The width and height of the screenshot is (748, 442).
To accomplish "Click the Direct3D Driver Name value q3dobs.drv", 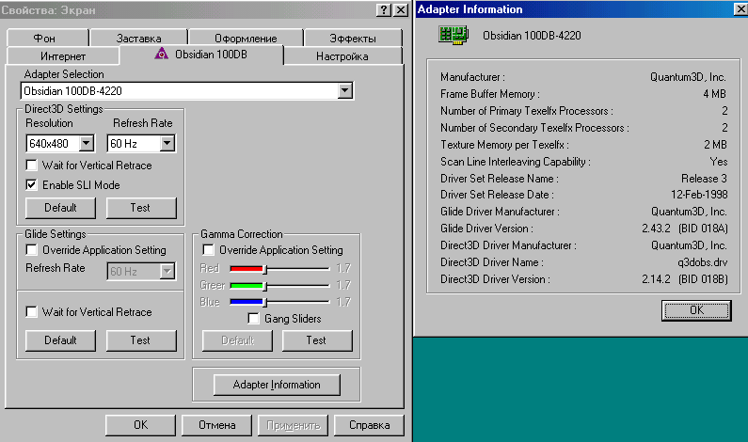I will click(702, 262).
